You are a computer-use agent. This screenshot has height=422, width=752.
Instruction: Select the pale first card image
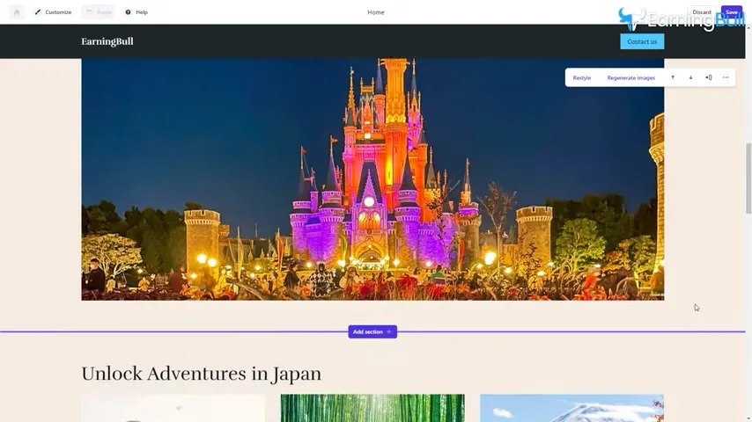[173, 408]
